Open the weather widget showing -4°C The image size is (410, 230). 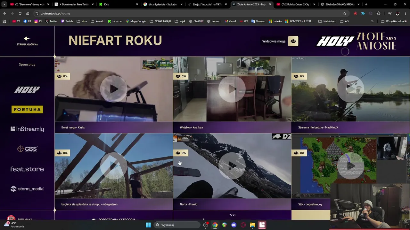pos(14,225)
